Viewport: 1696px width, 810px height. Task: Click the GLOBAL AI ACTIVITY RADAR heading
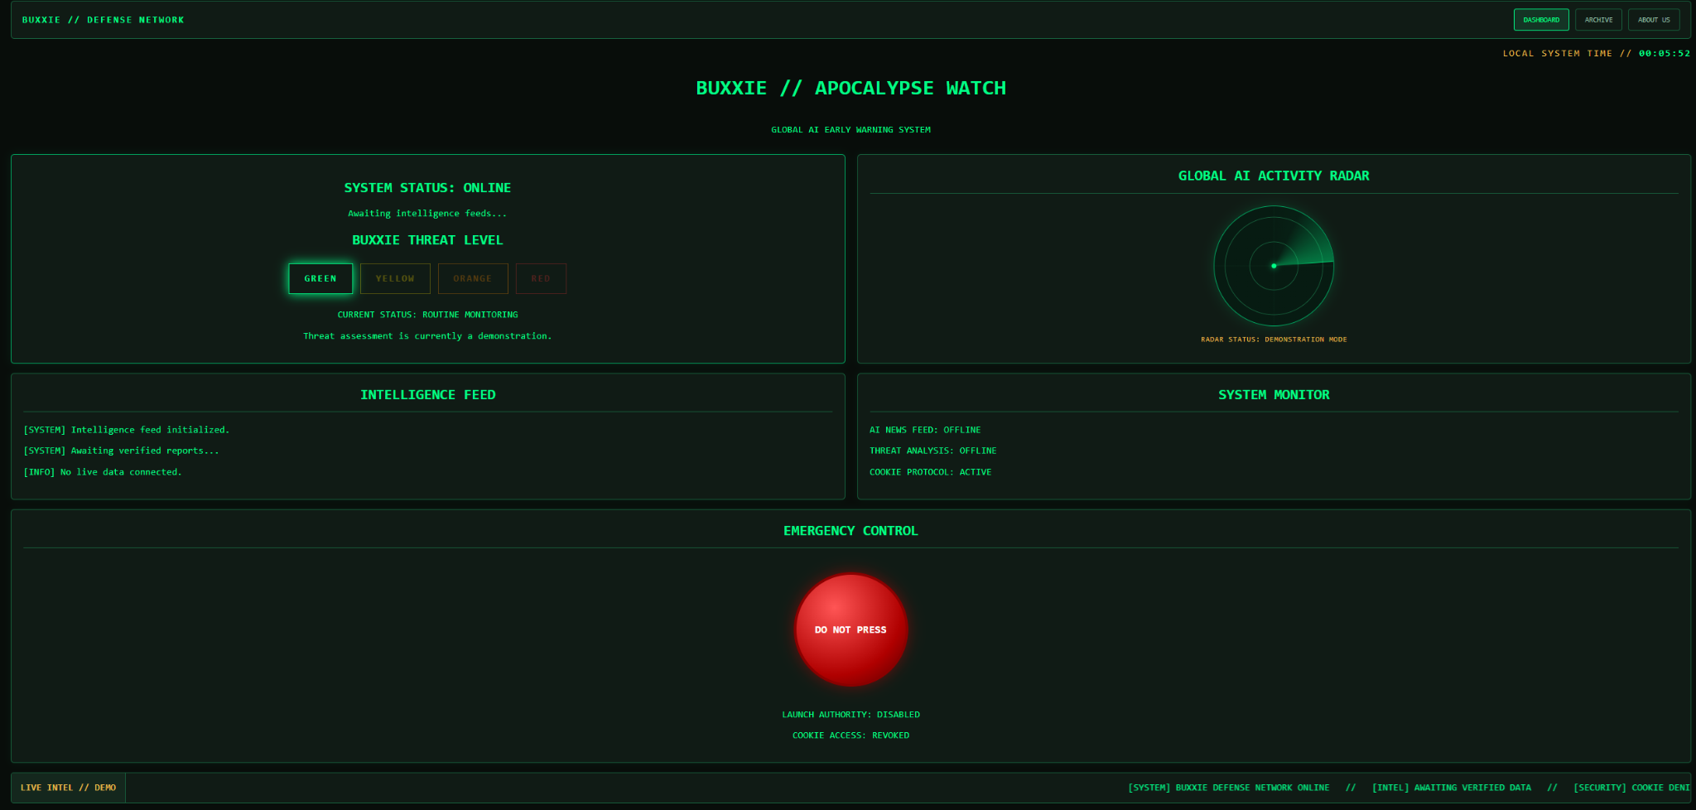(1274, 176)
